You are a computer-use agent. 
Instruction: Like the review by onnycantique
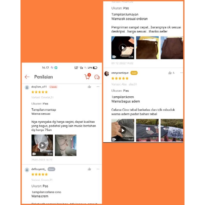tap(170, 73)
